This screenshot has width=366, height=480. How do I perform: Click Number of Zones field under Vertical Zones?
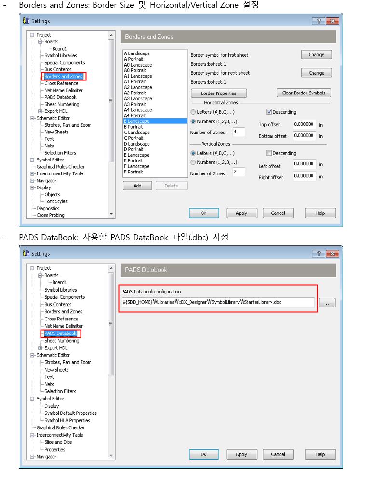coord(238,172)
